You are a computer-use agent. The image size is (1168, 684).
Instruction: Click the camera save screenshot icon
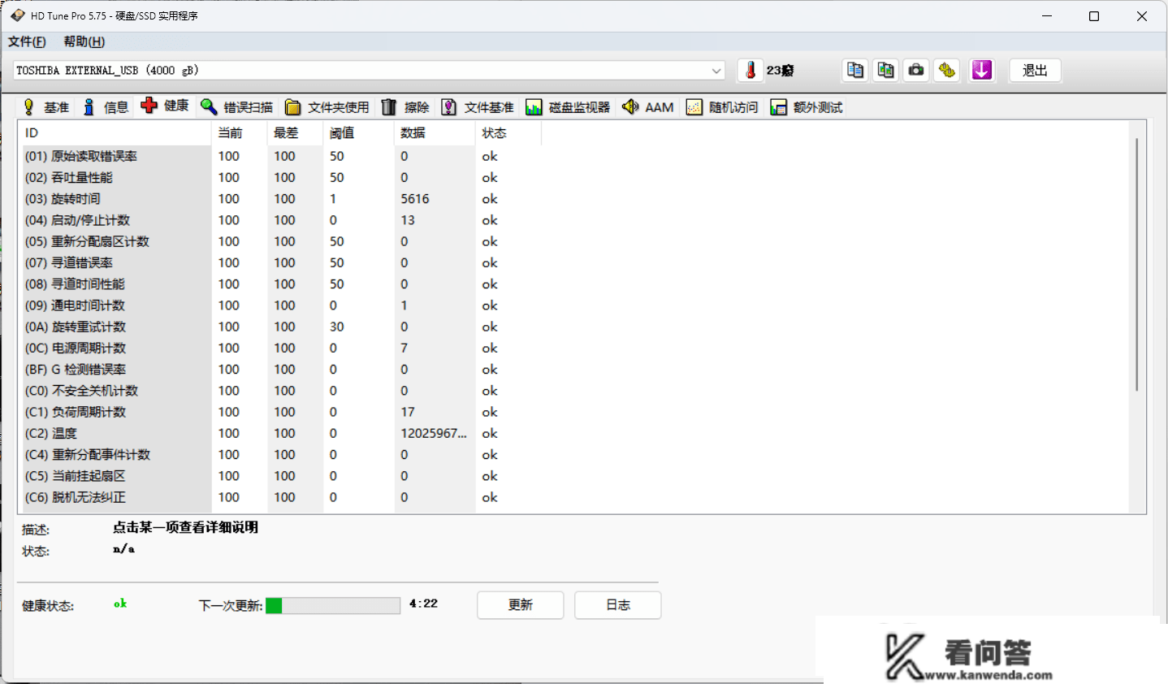(x=916, y=71)
